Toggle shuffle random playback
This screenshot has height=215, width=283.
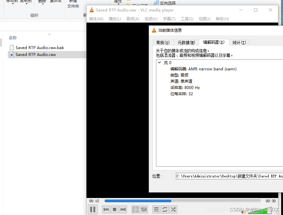point(173,209)
